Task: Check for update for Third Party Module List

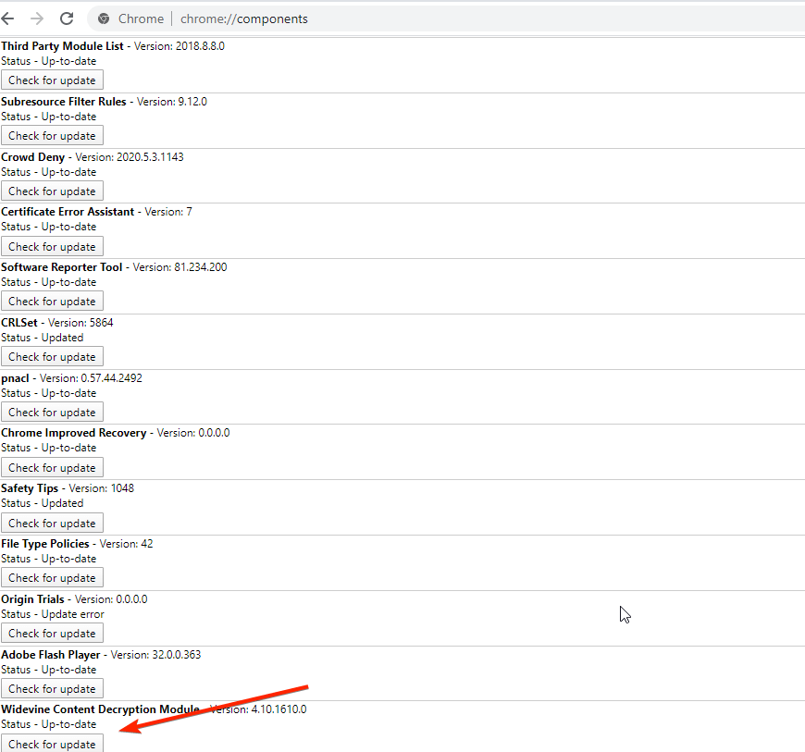Action: (52, 80)
